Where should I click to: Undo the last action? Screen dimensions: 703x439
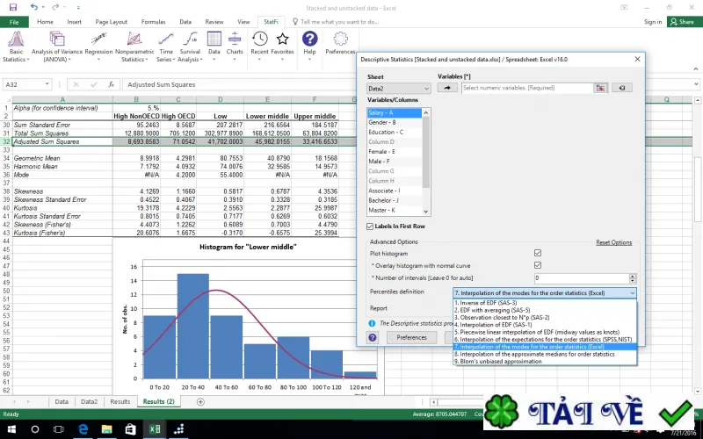point(34,7)
